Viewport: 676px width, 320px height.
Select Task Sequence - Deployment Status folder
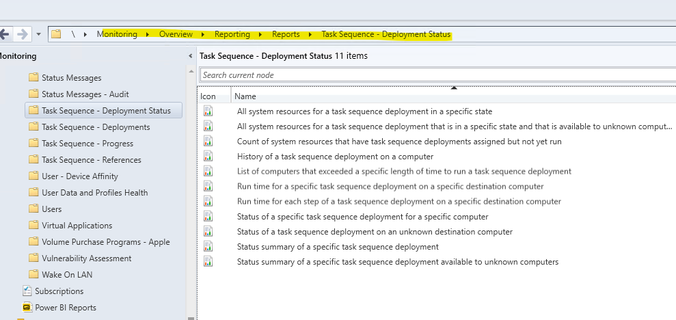click(x=103, y=110)
